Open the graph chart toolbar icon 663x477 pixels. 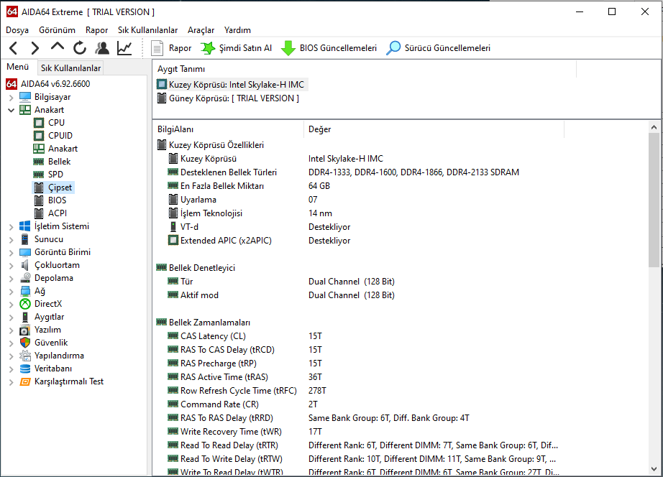(124, 48)
